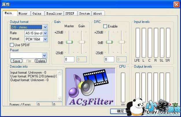Image resolution: width=181 pixels, height=117 pixels.
Task: Expand the Format dropdown showing PCM 16bit
Action: 45,39
